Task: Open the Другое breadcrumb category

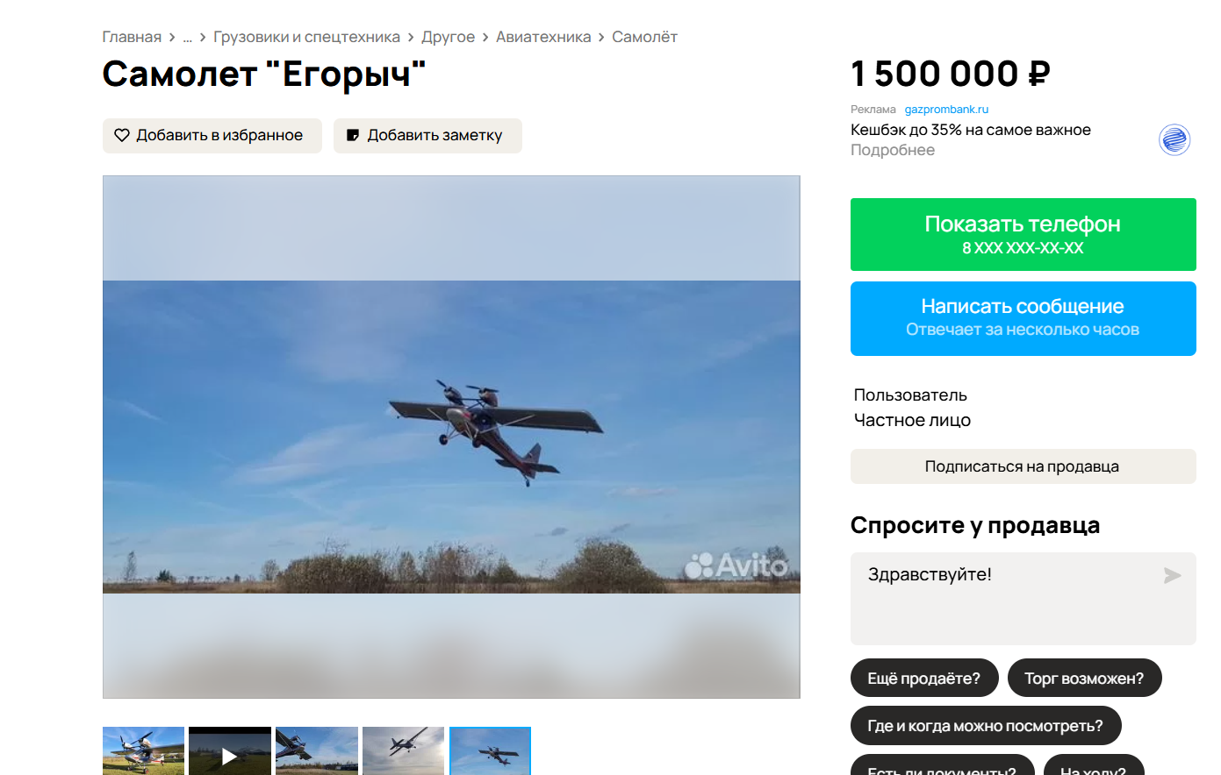Action: 448,37
